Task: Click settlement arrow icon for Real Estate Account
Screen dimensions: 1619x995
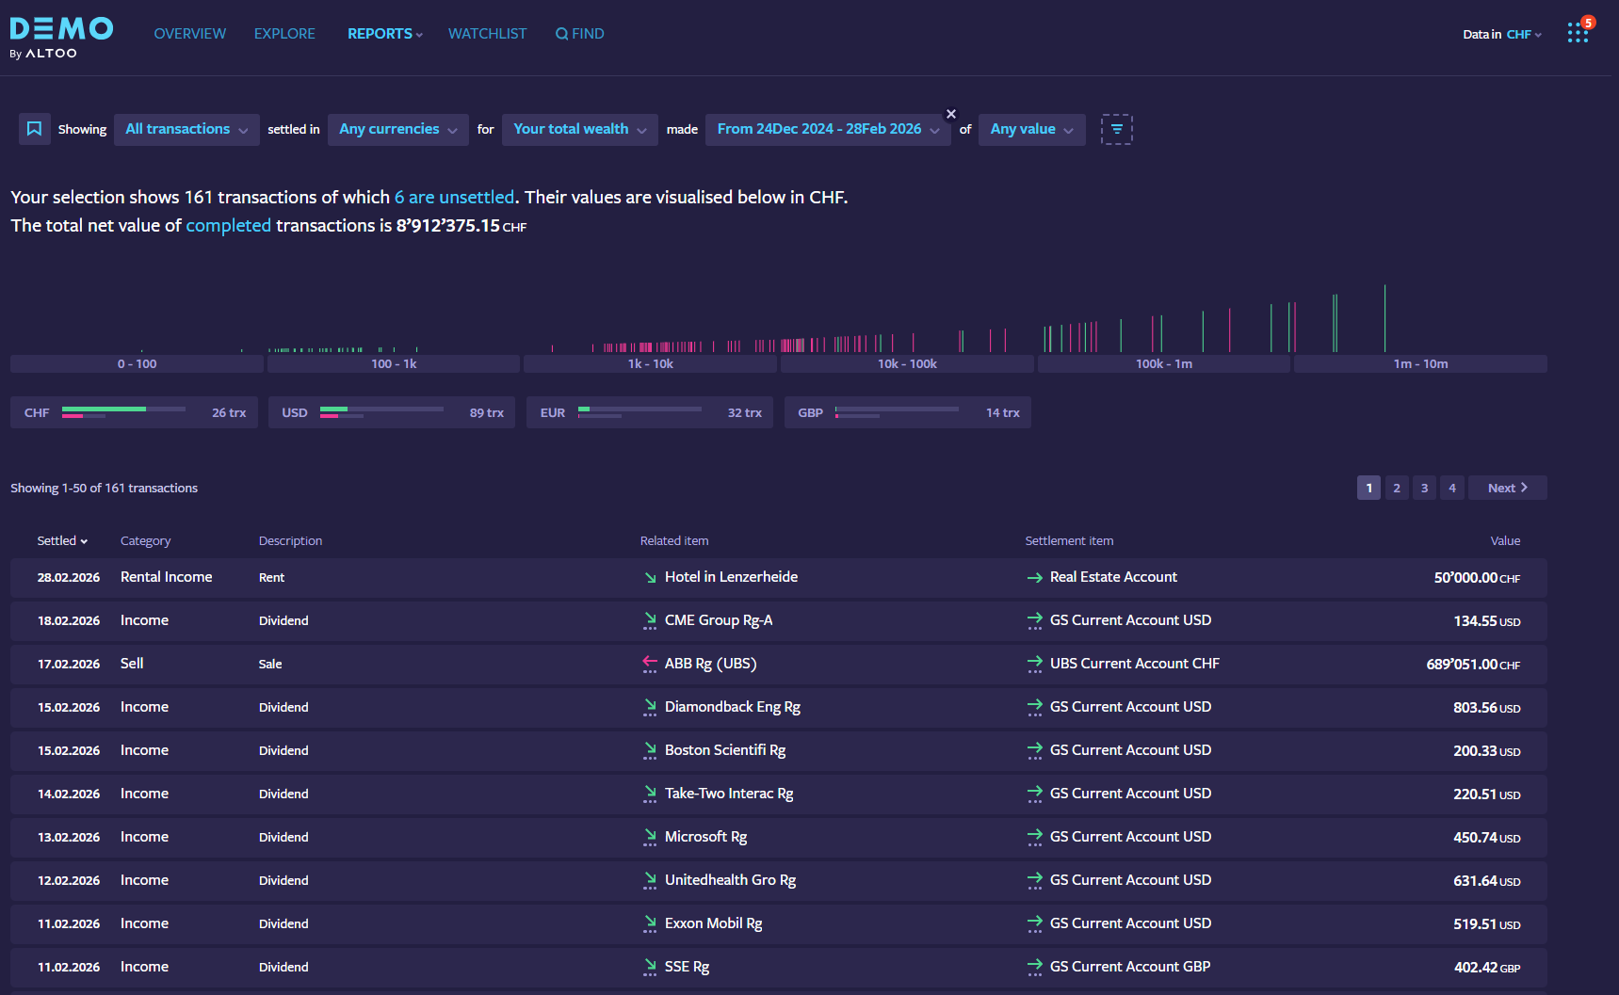Action: [1034, 578]
